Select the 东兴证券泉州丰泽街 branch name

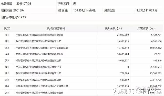click(x=38, y=73)
